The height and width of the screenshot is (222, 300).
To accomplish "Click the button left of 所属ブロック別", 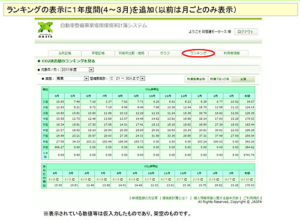I will click(196, 79).
